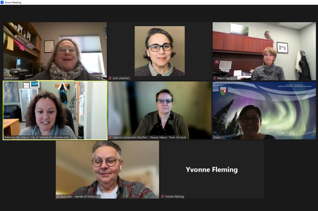Select the Yvonne Fleming camera-off tile
The width and height of the screenshot is (318, 211).
click(212, 169)
